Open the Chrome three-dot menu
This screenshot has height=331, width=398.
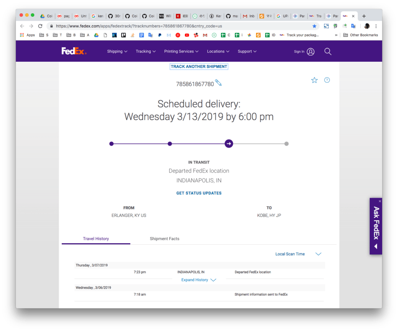tap(376, 26)
